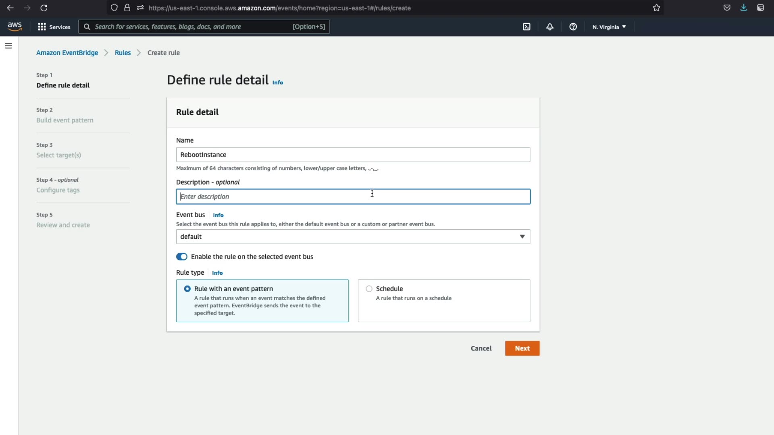The height and width of the screenshot is (435, 774).
Task: Click the Name field with RebootInstance
Action: point(353,155)
